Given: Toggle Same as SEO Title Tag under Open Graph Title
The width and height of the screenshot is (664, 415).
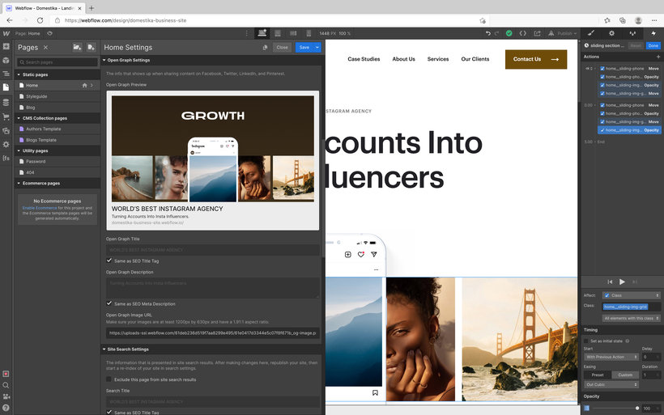Looking at the screenshot, I should (x=109, y=260).
